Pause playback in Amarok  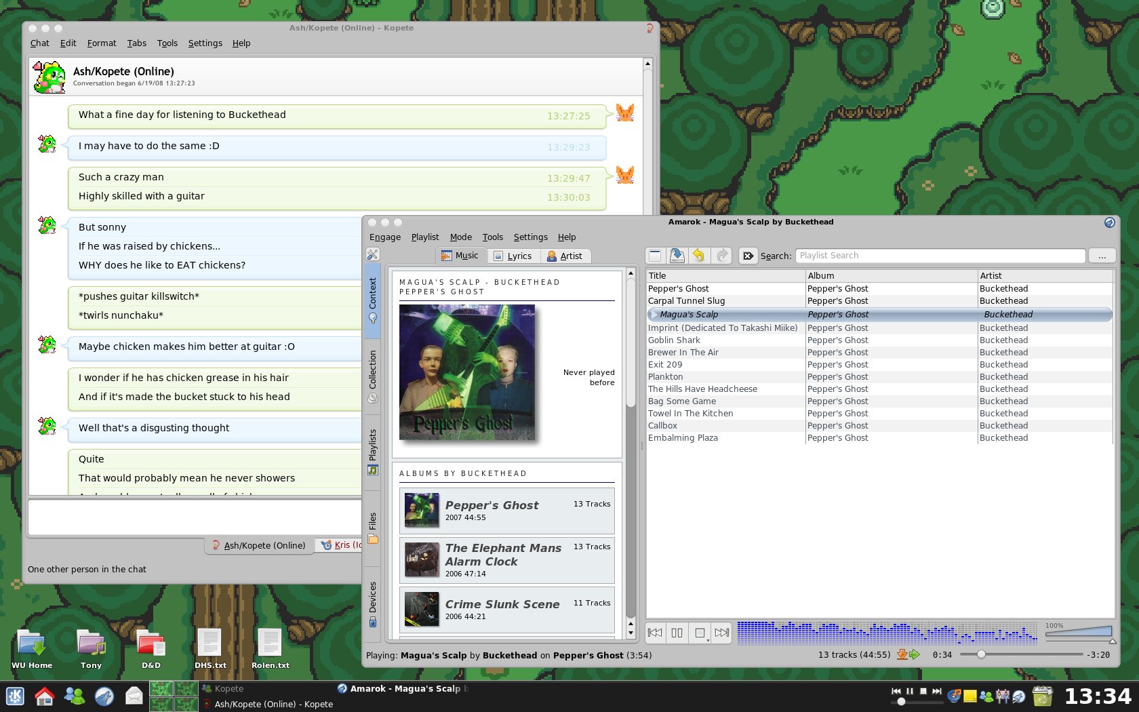(x=677, y=633)
